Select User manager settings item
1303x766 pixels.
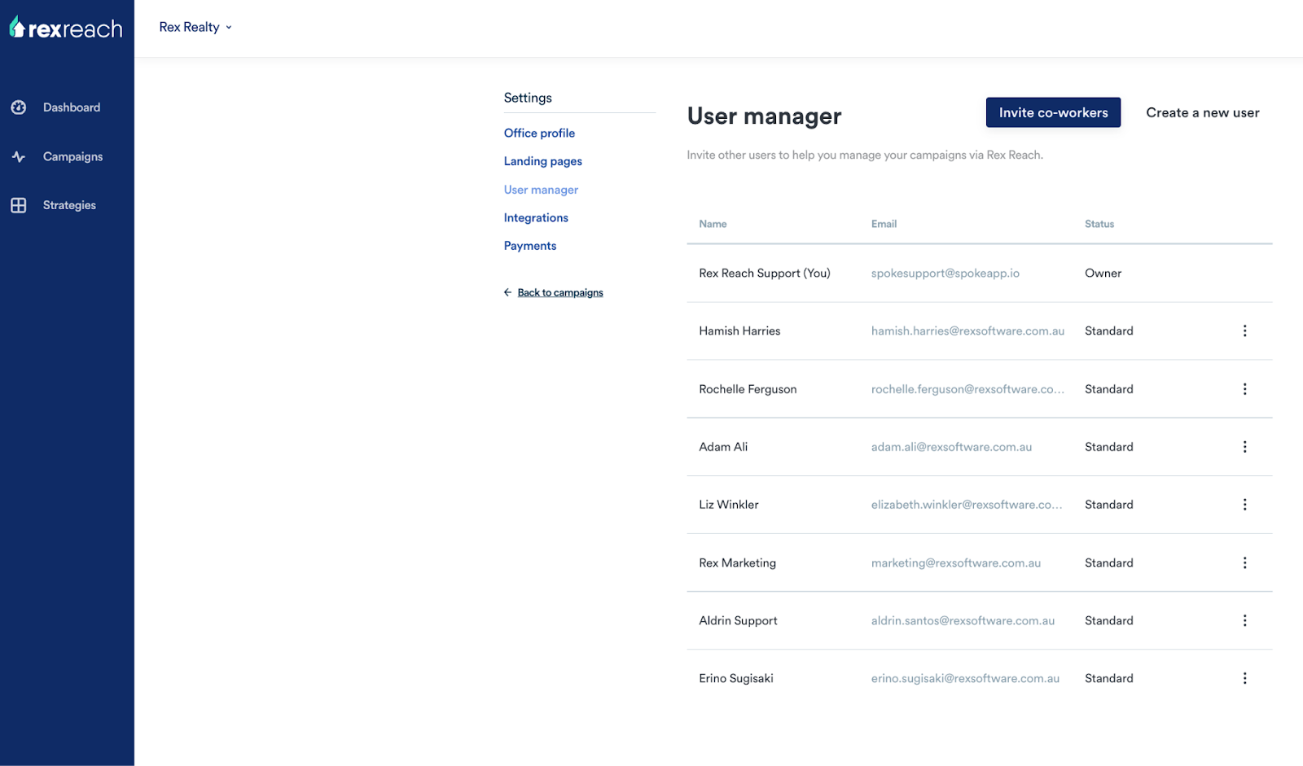(541, 190)
